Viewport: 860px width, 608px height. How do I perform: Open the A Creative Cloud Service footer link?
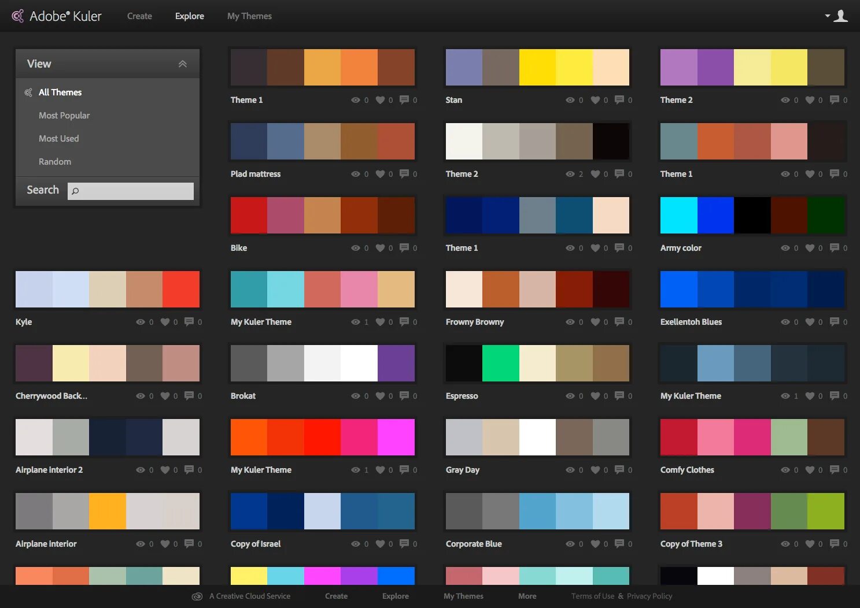pyautogui.click(x=250, y=596)
